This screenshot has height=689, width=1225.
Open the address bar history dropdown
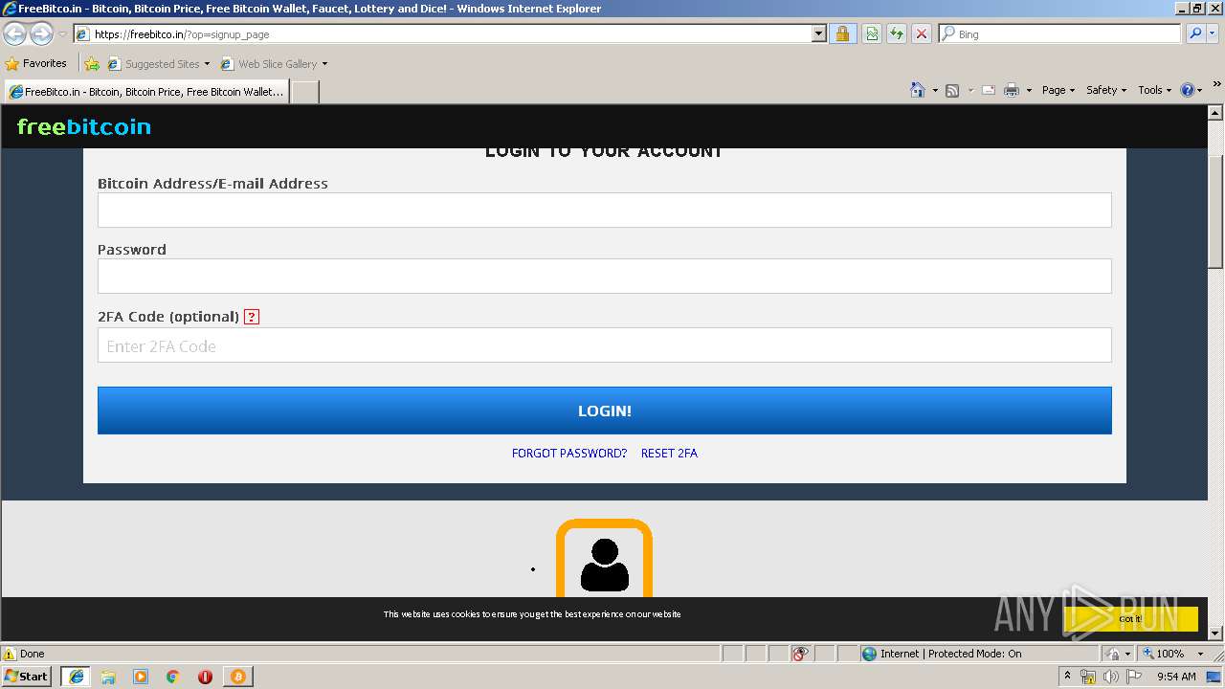click(818, 33)
